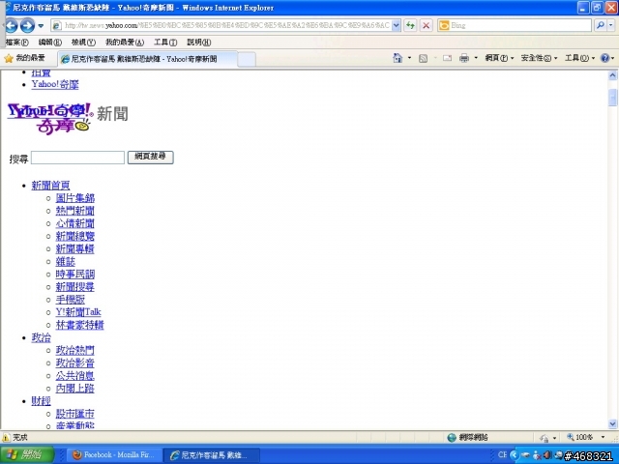Open the Windows 開始 Start button
Image resolution: width=619 pixels, height=464 pixels.
pyautogui.click(x=26, y=455)
